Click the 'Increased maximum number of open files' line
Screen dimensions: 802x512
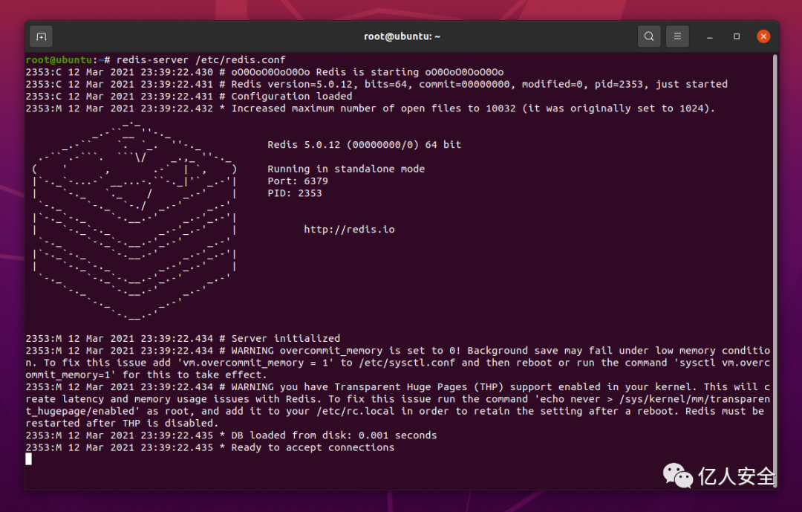tap(371, 108)
